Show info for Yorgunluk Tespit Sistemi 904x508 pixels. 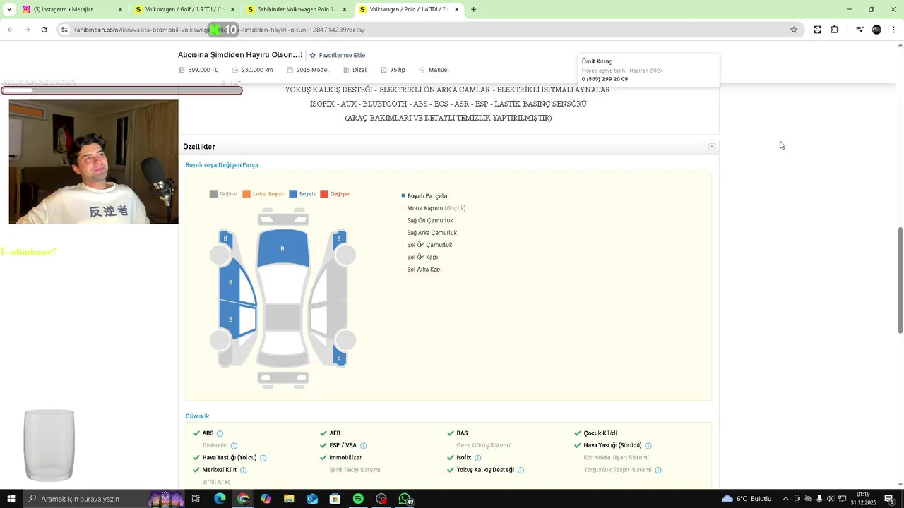658,471
